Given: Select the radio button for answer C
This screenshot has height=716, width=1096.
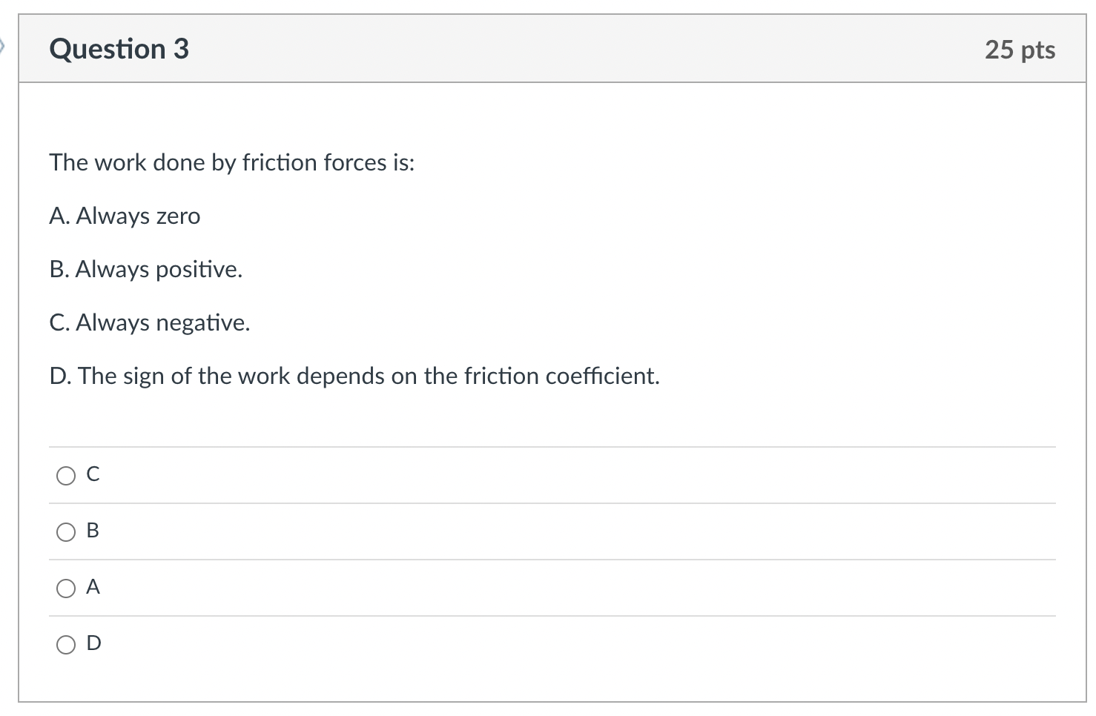Looking at the screenshot, I should click(x=66, y=476).
